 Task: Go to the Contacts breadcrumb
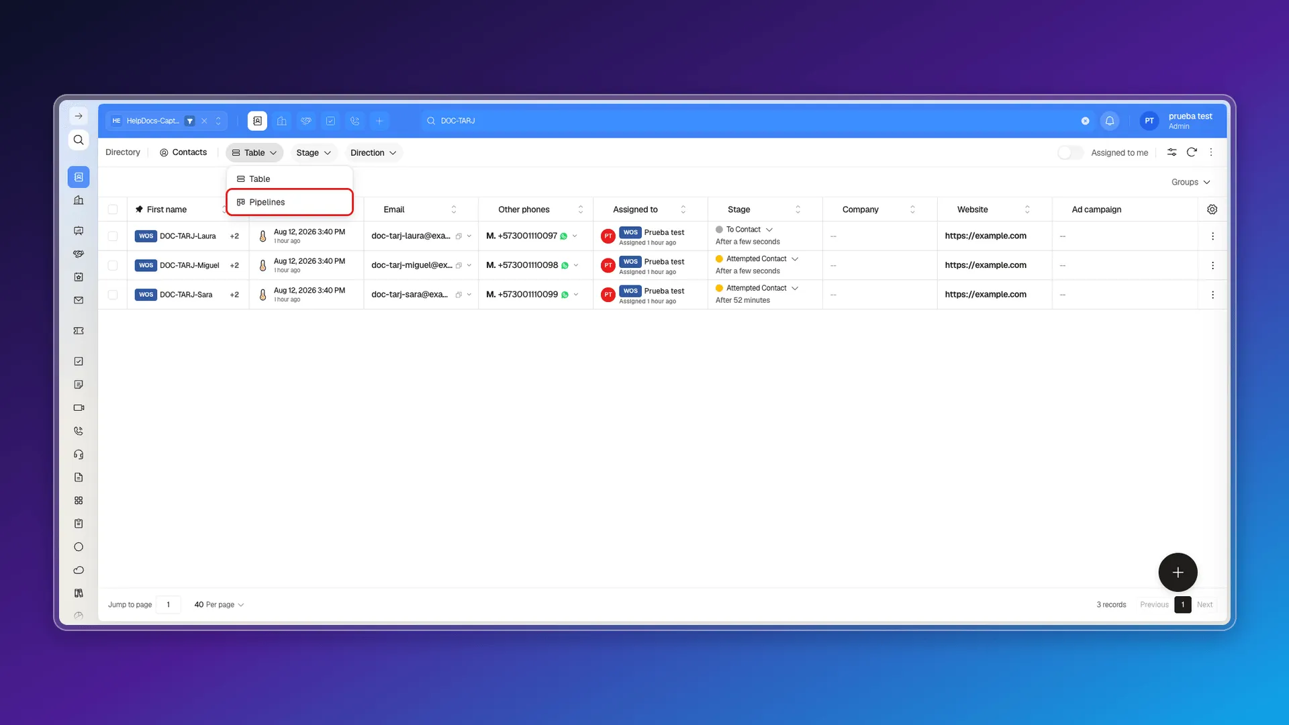(x=183, y=152)
